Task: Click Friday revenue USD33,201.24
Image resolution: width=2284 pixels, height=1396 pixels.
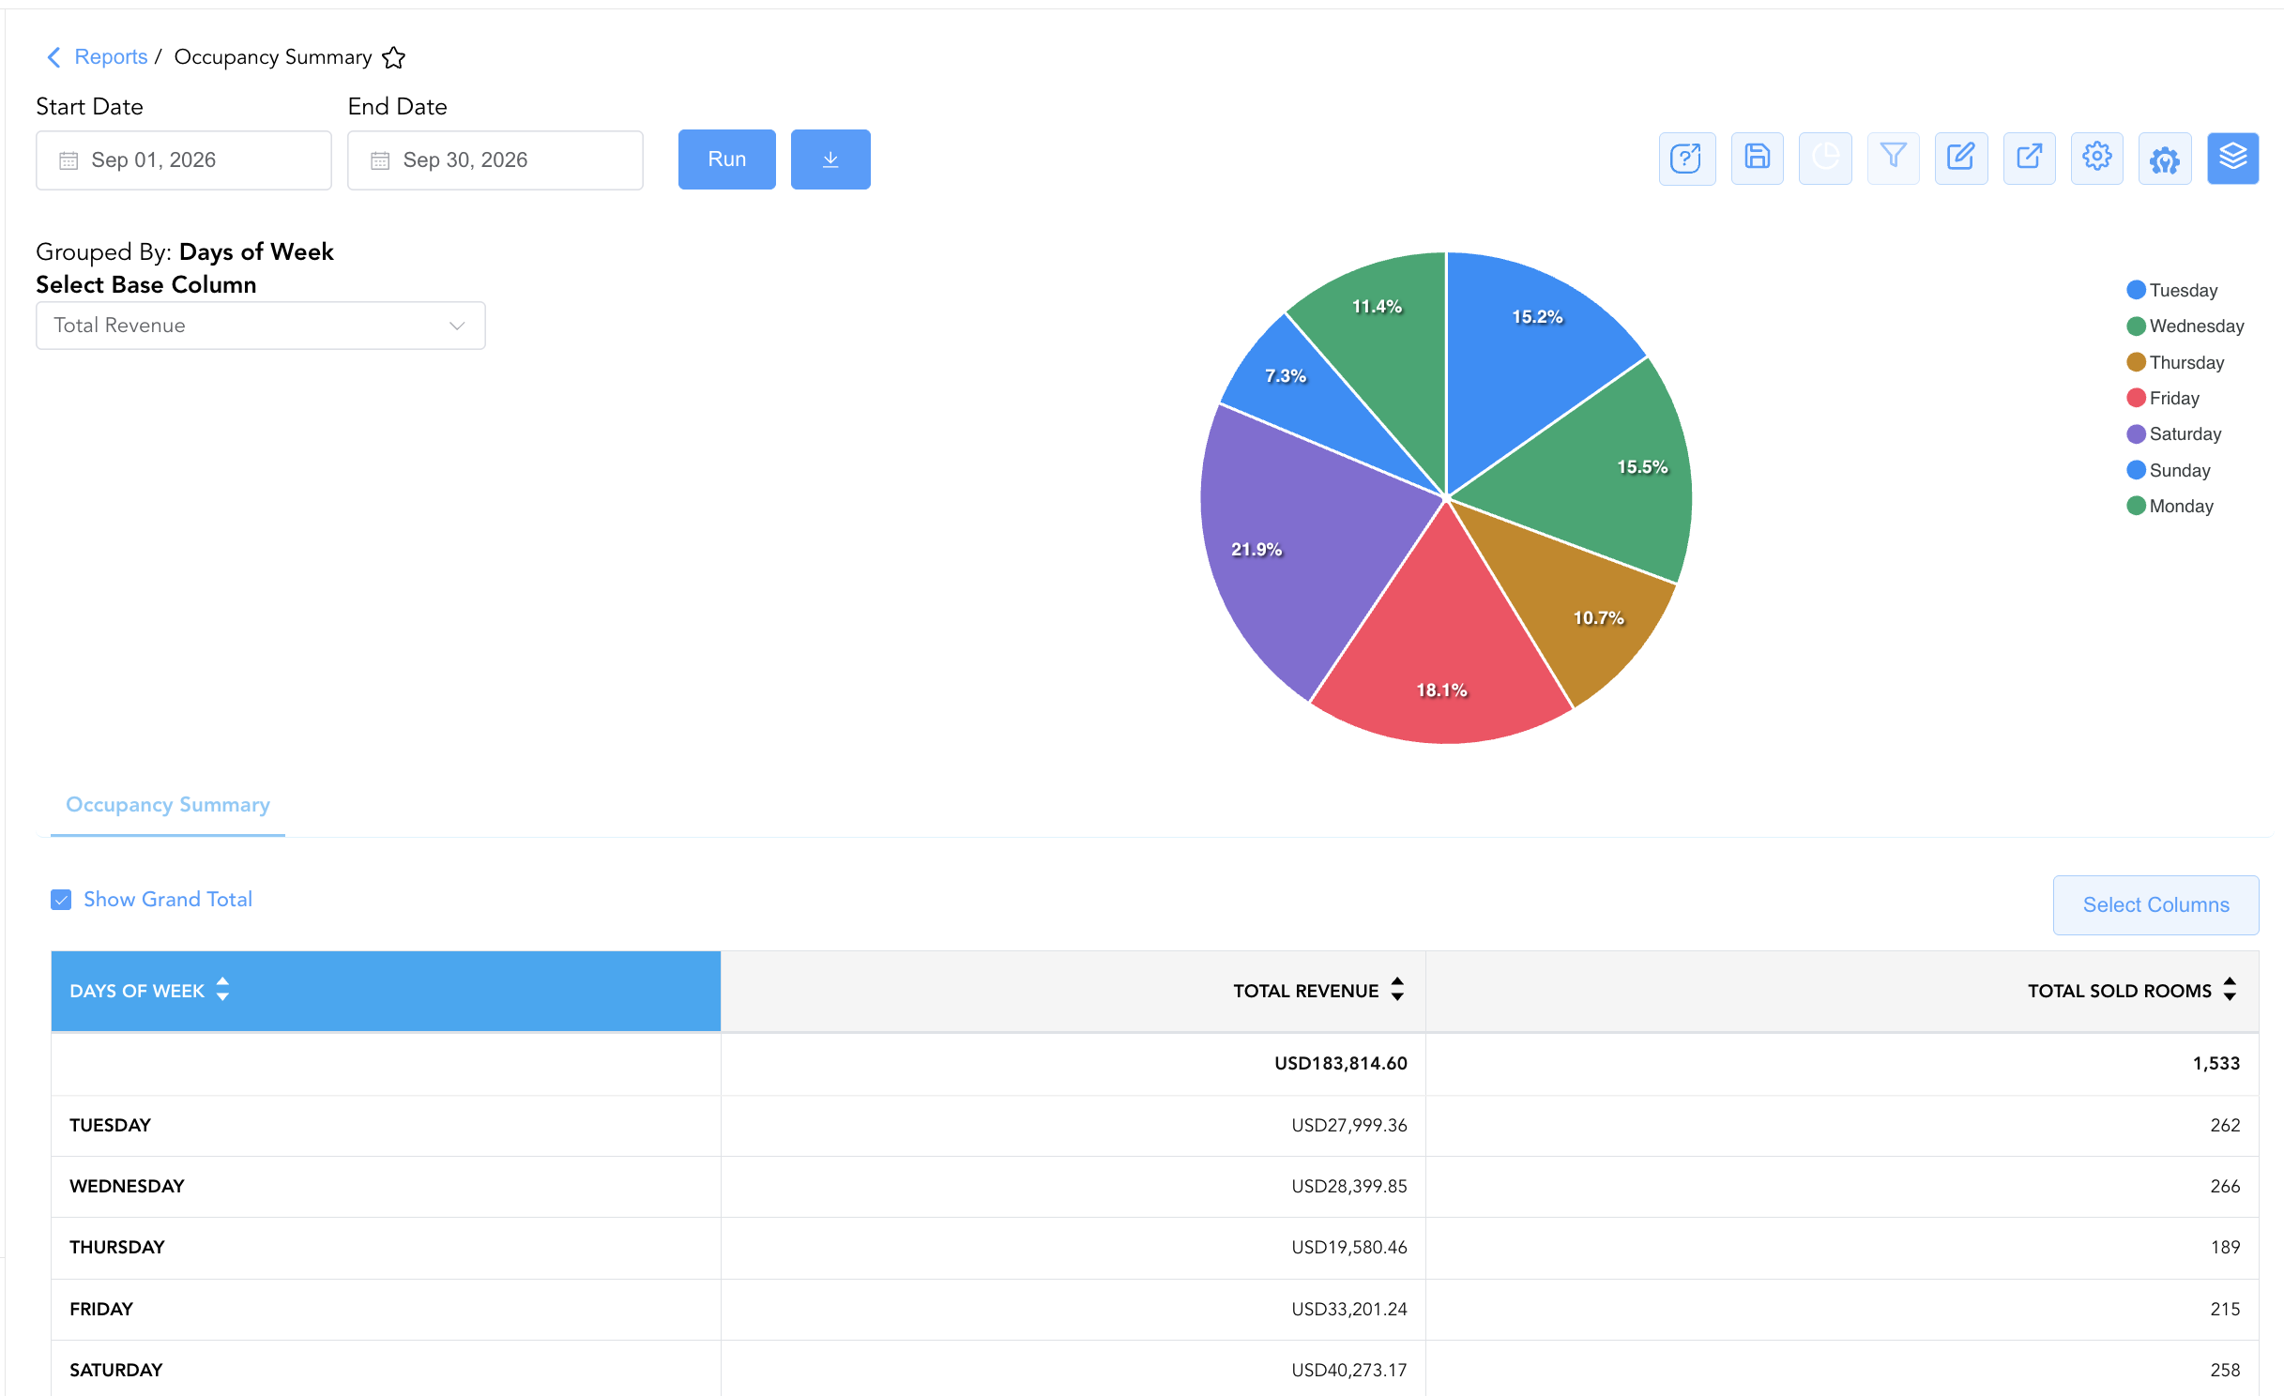Action: (x=1349, y=1309)
